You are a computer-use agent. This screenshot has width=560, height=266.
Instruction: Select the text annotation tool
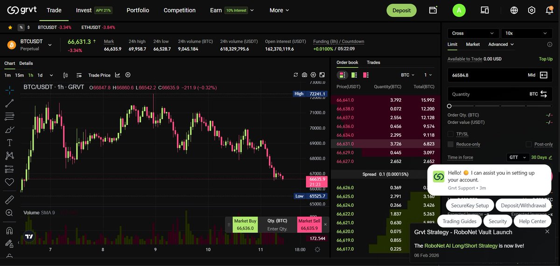(9, 143)
